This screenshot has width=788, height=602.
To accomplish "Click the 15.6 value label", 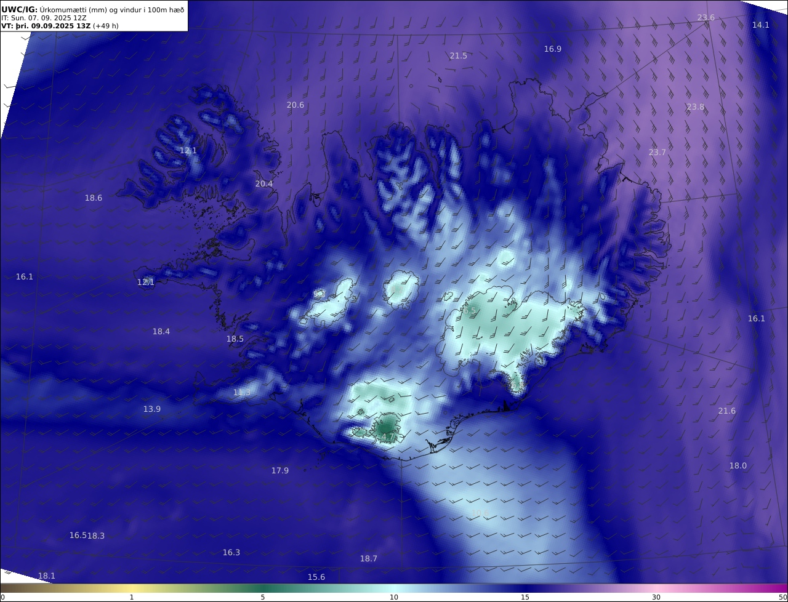I will 316,577.
